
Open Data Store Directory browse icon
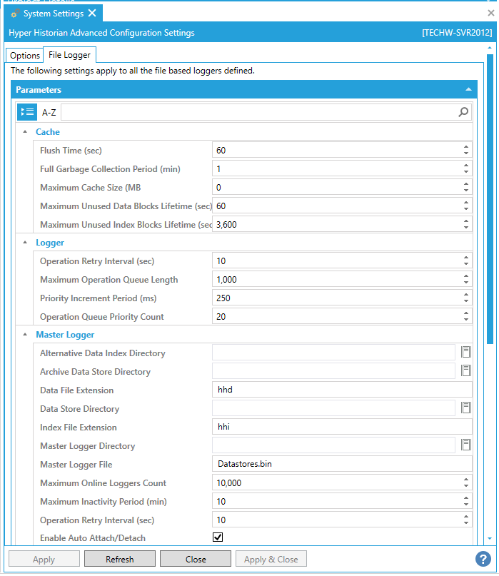coord(465,408)
